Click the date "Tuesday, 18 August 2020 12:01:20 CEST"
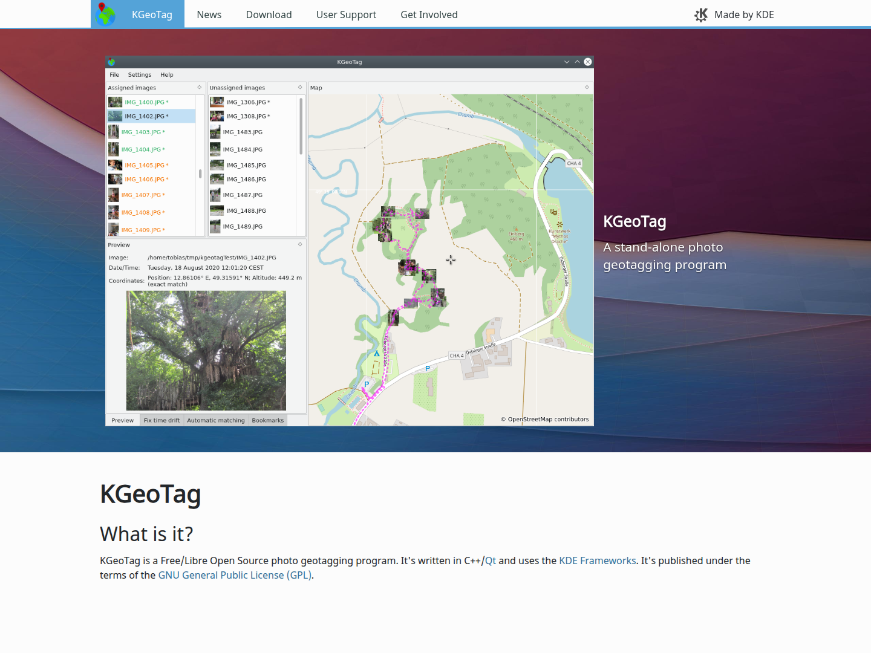871x653 pixels. pyautogui.click(x=206, y=268)
